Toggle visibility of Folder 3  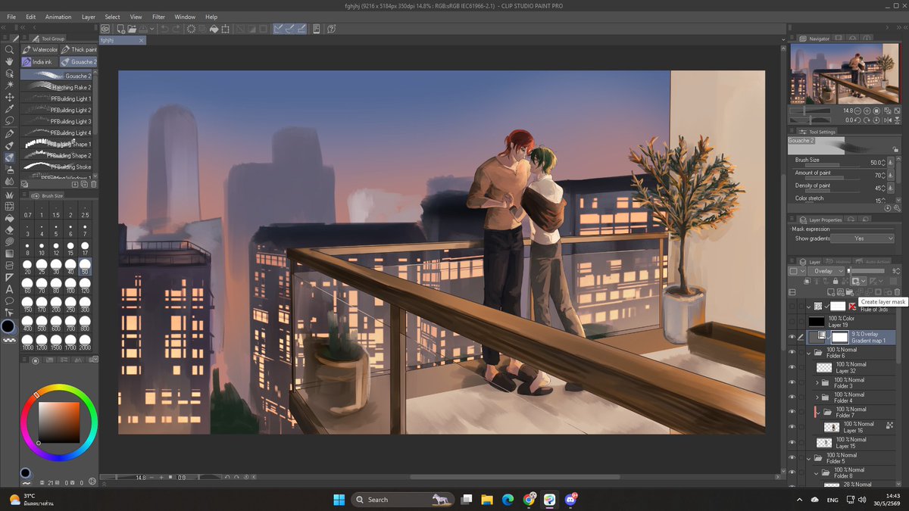pyautogui.click(x=792, y=382)
